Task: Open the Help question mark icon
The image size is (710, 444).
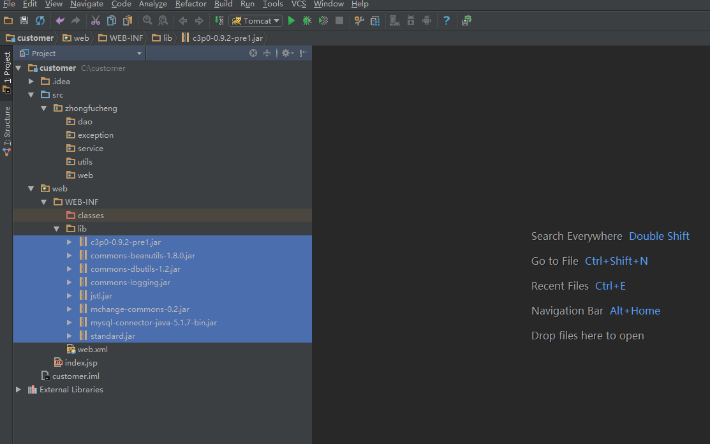Action: [447, 21]
